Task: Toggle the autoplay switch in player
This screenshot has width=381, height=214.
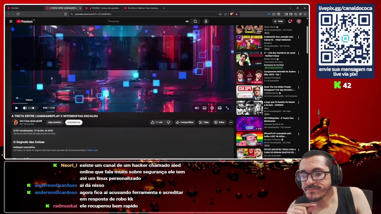Action: point(197,108)
